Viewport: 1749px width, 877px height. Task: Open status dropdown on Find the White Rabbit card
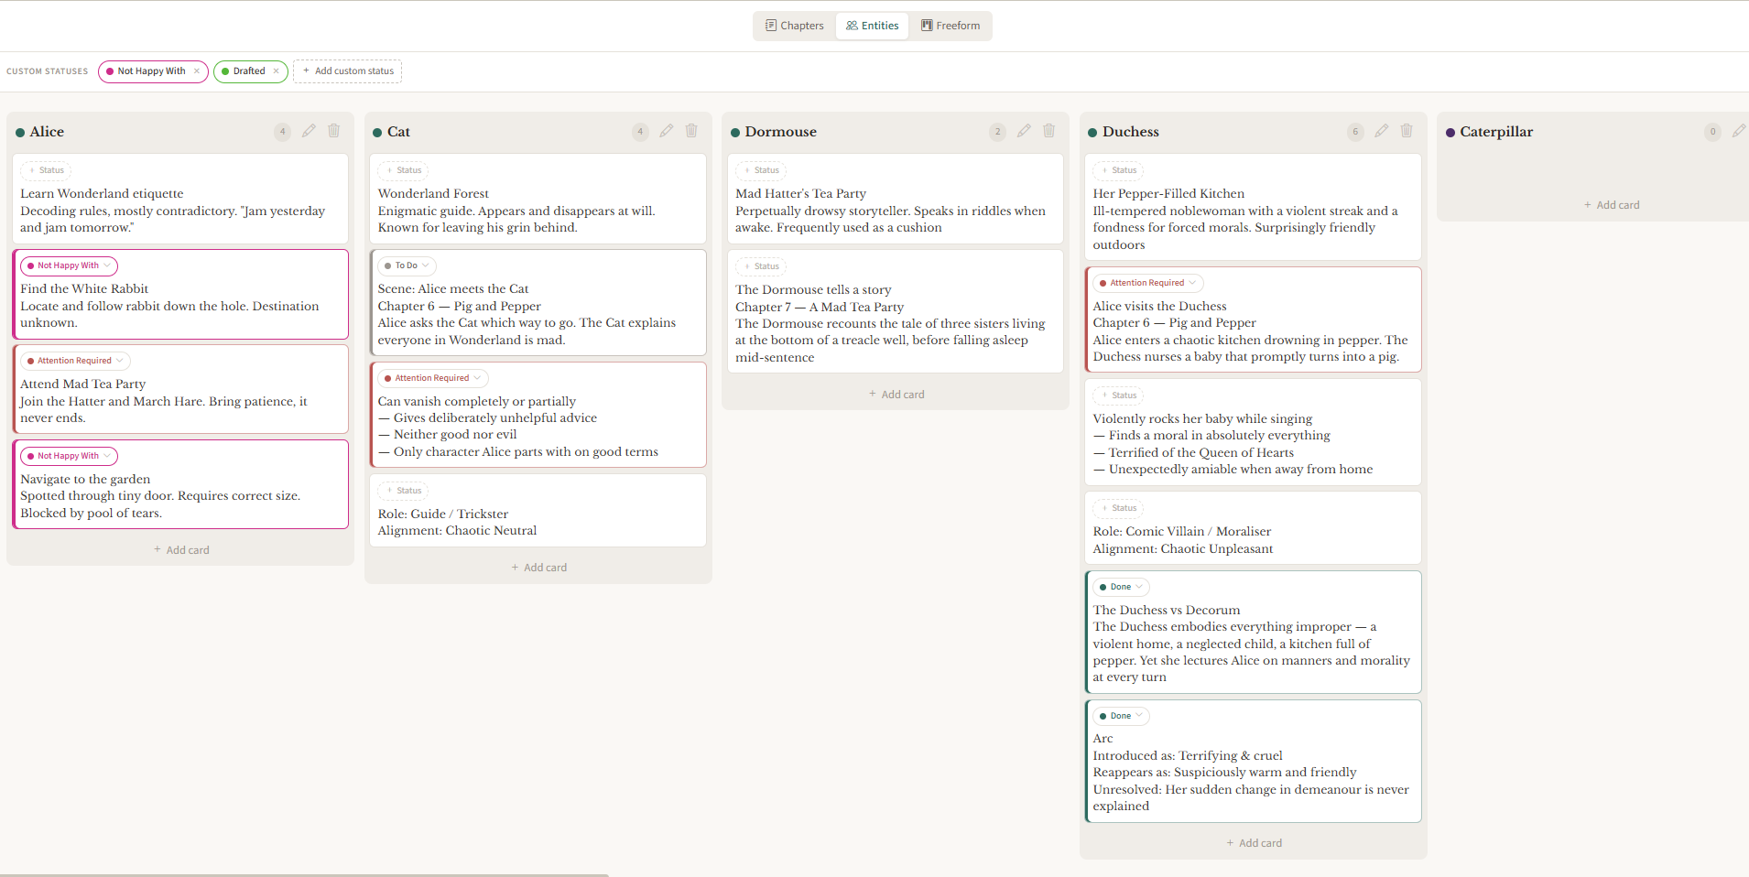point(69,265)
